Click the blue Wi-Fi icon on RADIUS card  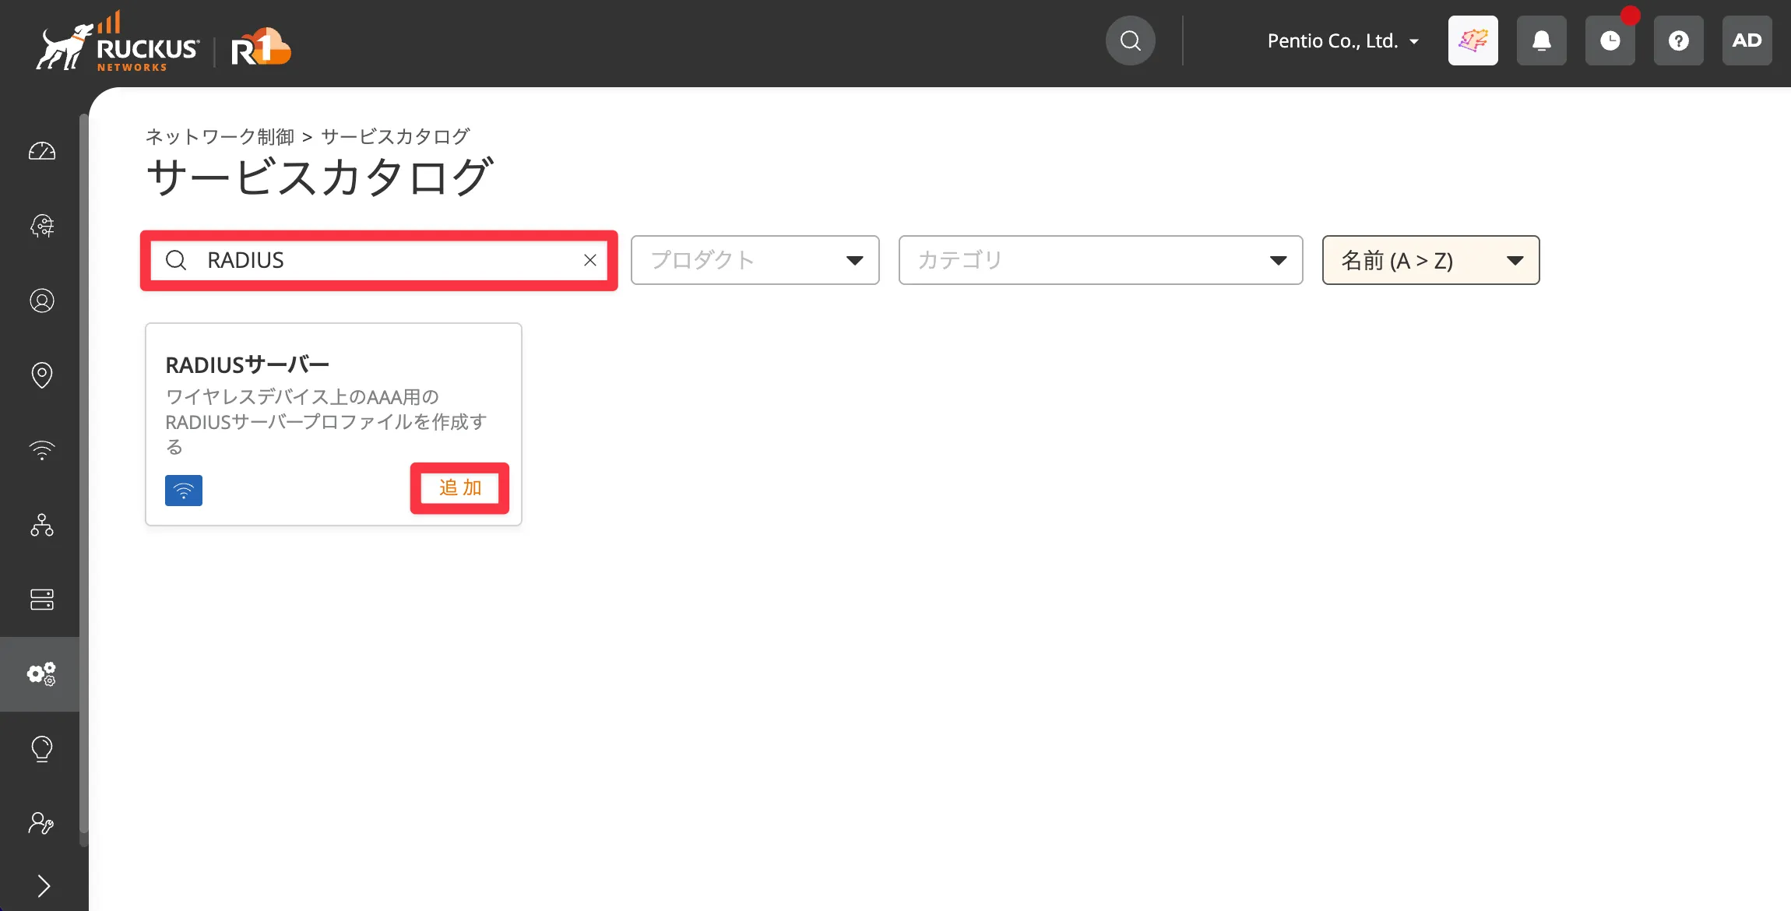click(184, 491)
